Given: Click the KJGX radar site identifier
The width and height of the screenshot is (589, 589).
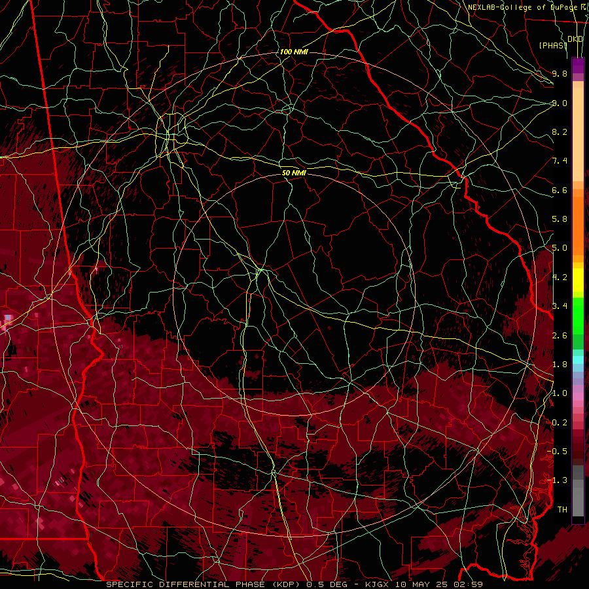Looking at the screenshot, I should pyautogui.click(x=378, y=584).
